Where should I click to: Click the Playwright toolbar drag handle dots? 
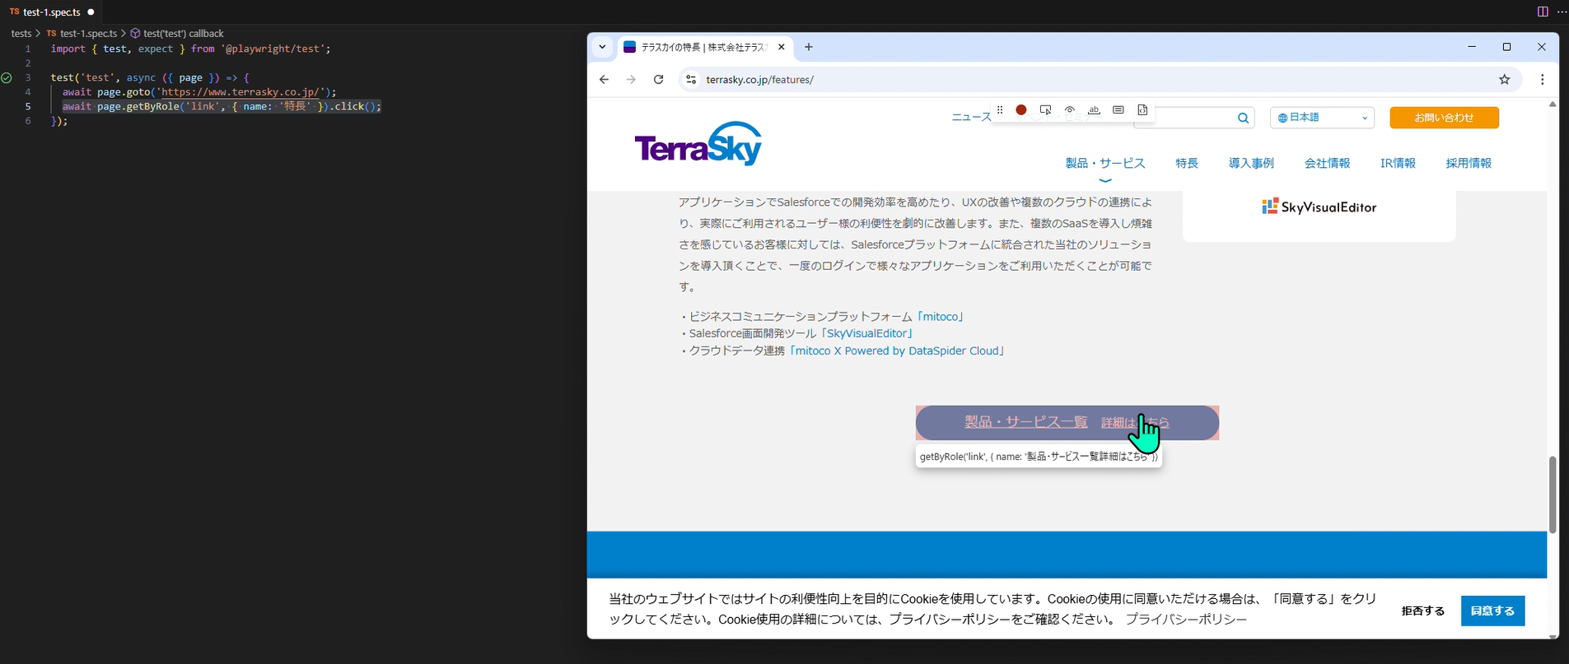click(x=1000, y=109)
